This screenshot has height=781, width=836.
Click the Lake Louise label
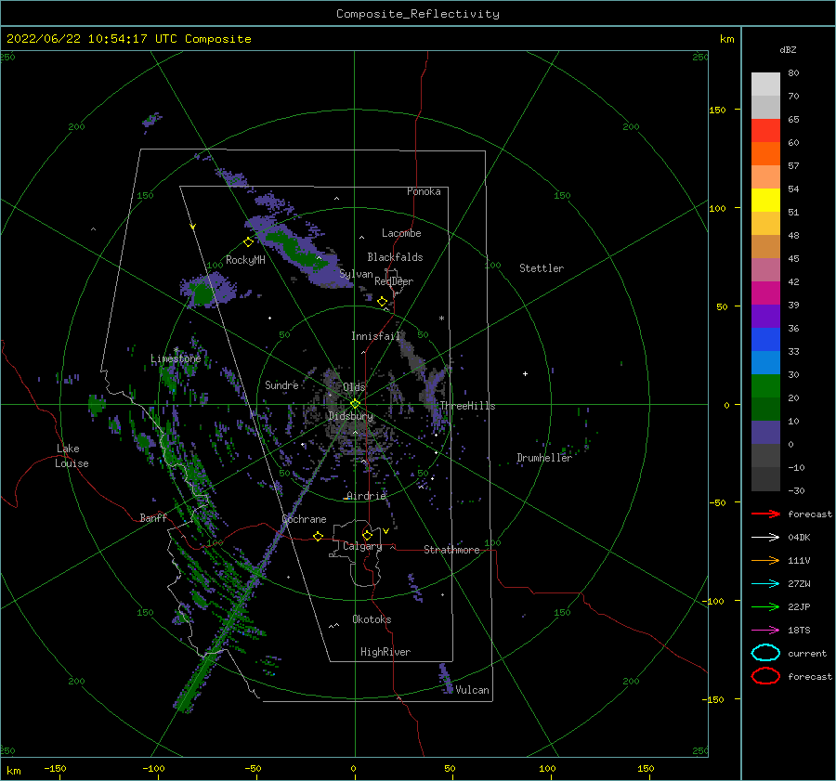(72, 456)
